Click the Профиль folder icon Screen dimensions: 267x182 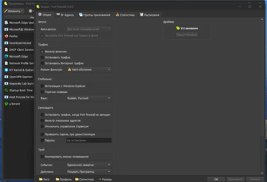[x=57, y=179]
